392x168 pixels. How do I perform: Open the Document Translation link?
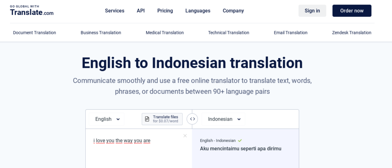34,33
